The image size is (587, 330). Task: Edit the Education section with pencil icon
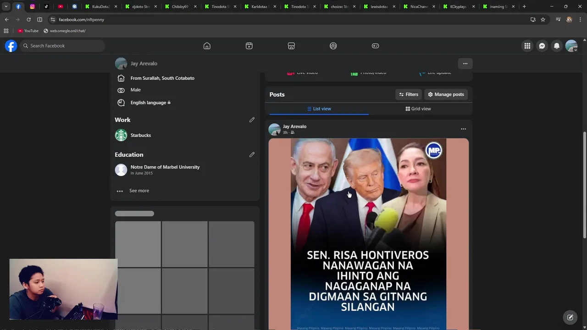tap(252, 154)
